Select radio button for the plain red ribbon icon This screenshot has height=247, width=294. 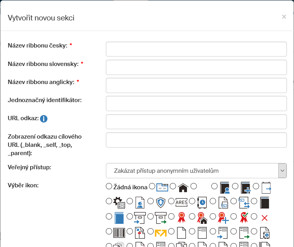pos(171,216)
